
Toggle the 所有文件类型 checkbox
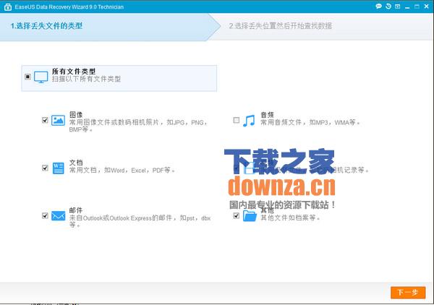tap(27, 77)
